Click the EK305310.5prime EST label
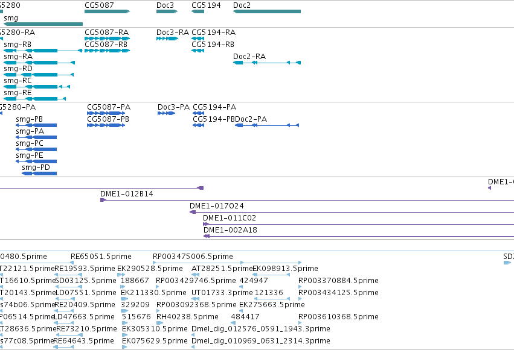Viewport: 514px width, 350px height. tap(155, 329)
